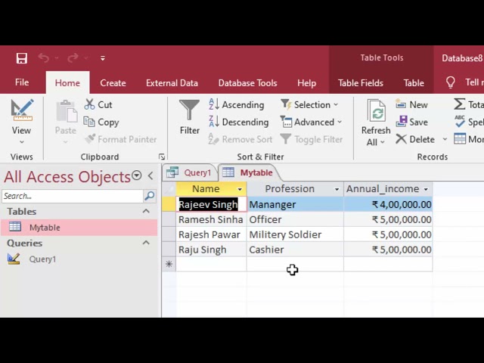Switch to the Home ribbon tab

[x=67, y=83]
